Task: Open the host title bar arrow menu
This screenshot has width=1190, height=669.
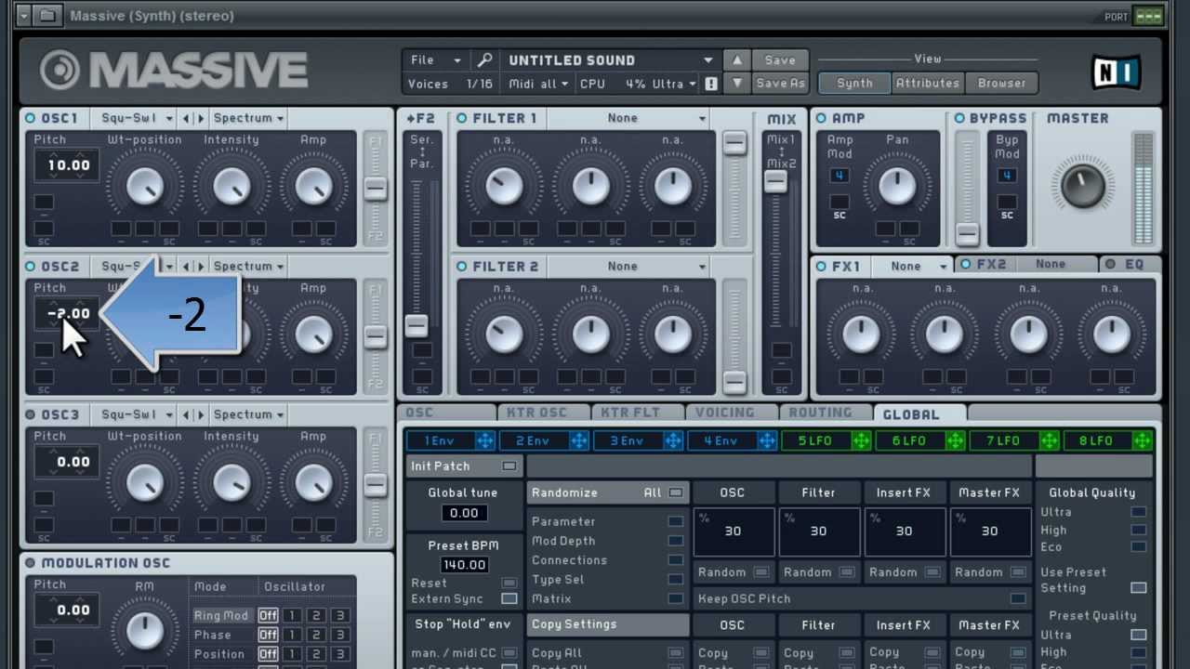Action: pyautogui.click(x=24, y=16)
